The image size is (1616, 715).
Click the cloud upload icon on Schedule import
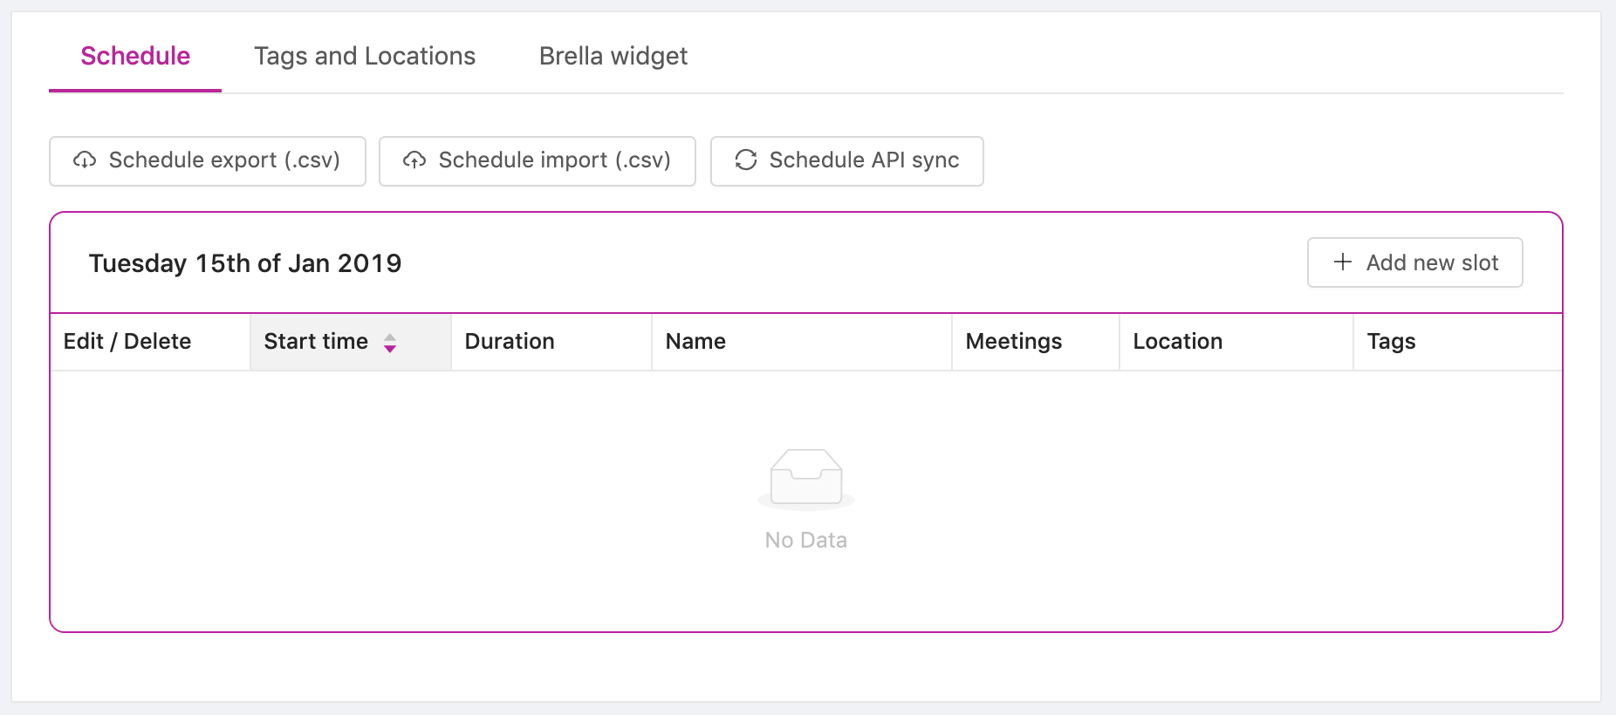414,160
